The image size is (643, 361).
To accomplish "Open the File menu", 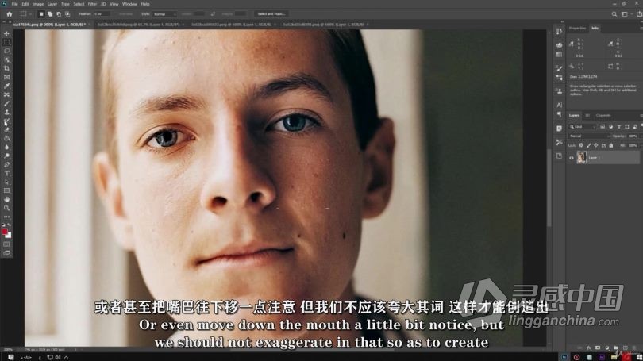I will (x=15, y=4).
